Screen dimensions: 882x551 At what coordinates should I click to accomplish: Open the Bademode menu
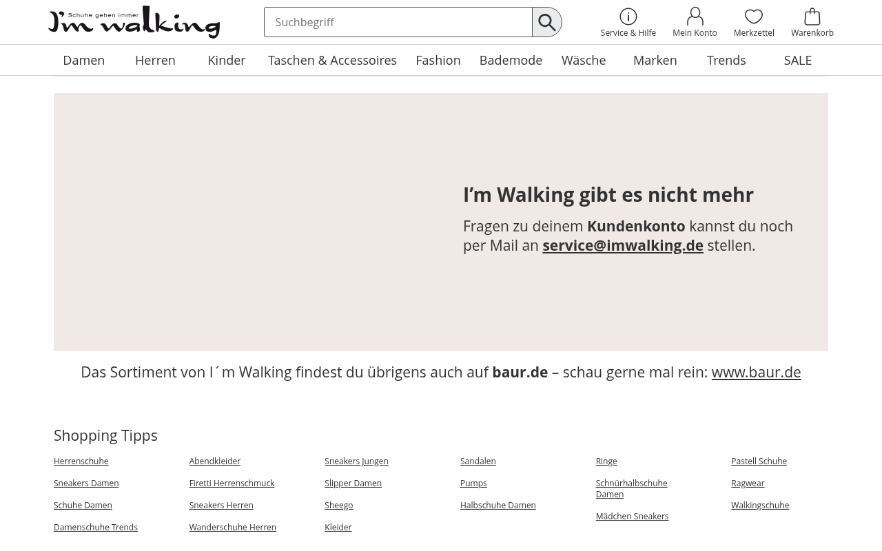pyautogui.click(x=511, y=60)
